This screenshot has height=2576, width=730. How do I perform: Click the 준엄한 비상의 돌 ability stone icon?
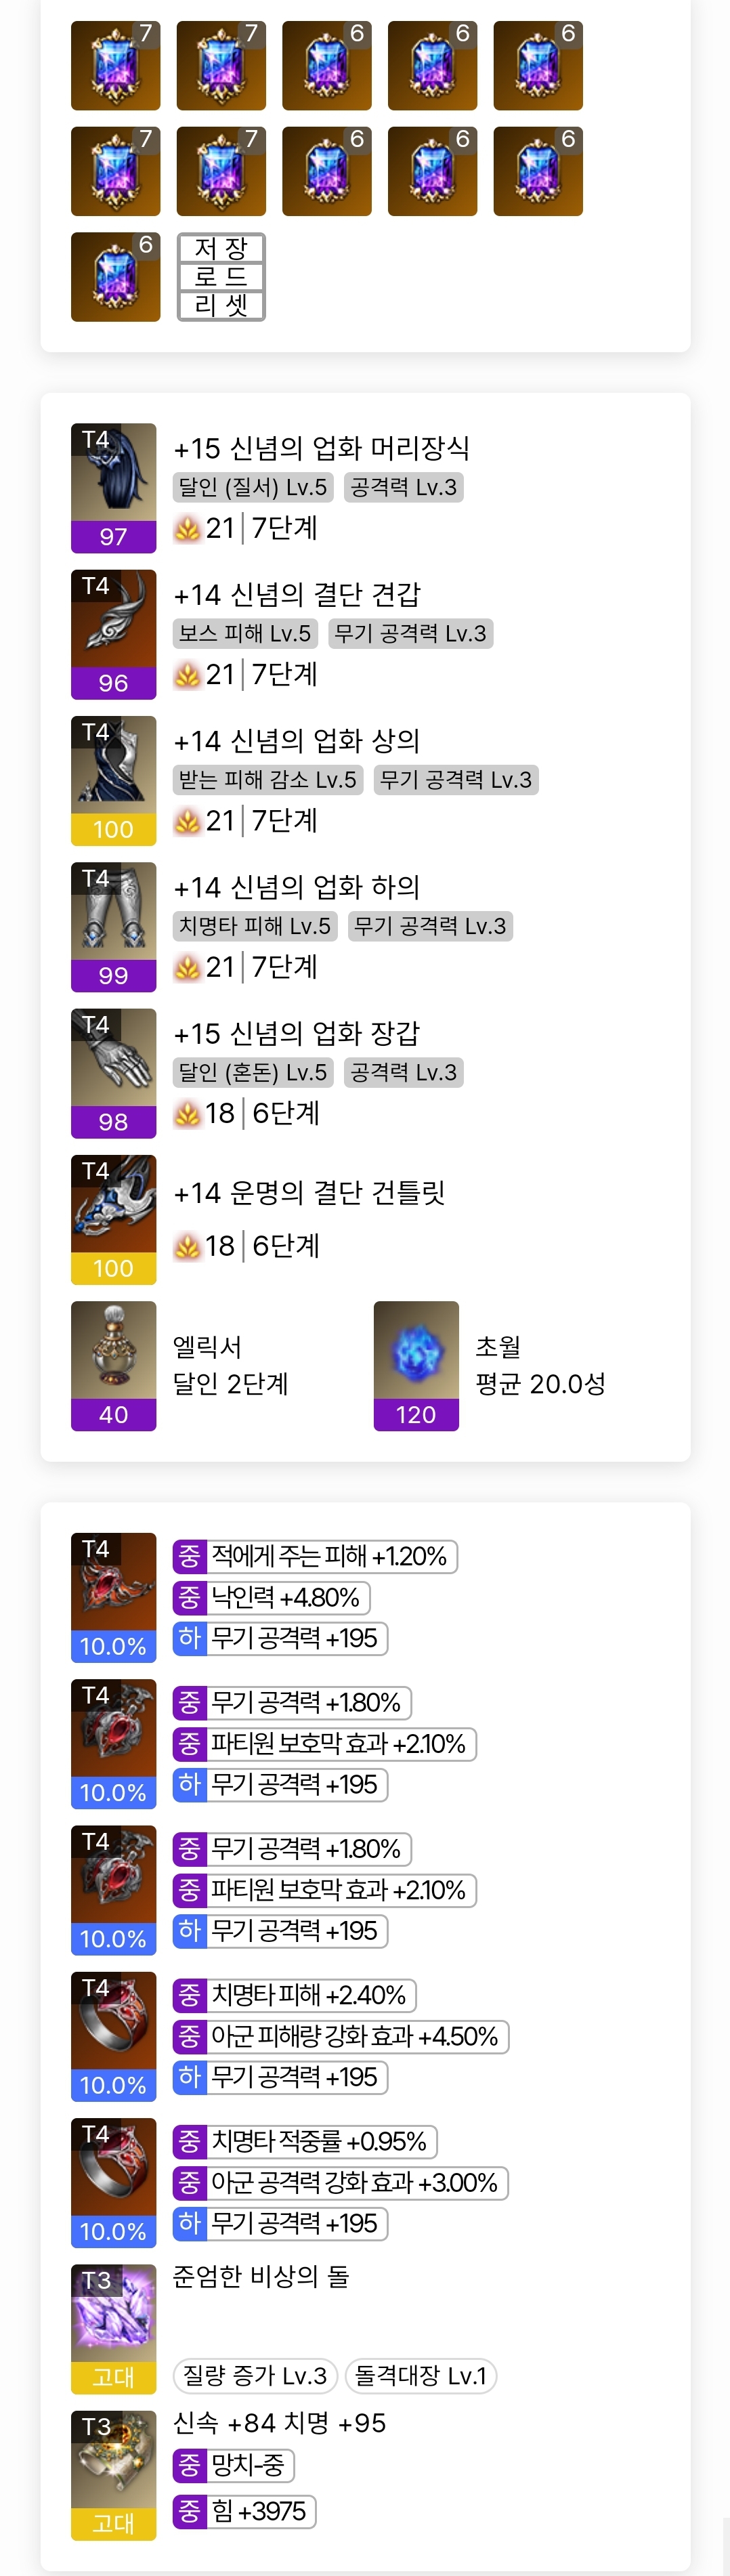pyautogui.click(x=113, y=2328)
